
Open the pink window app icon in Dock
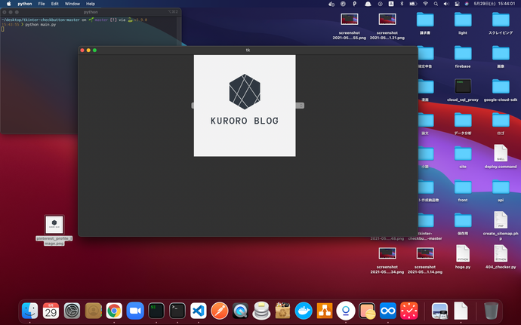367,311
